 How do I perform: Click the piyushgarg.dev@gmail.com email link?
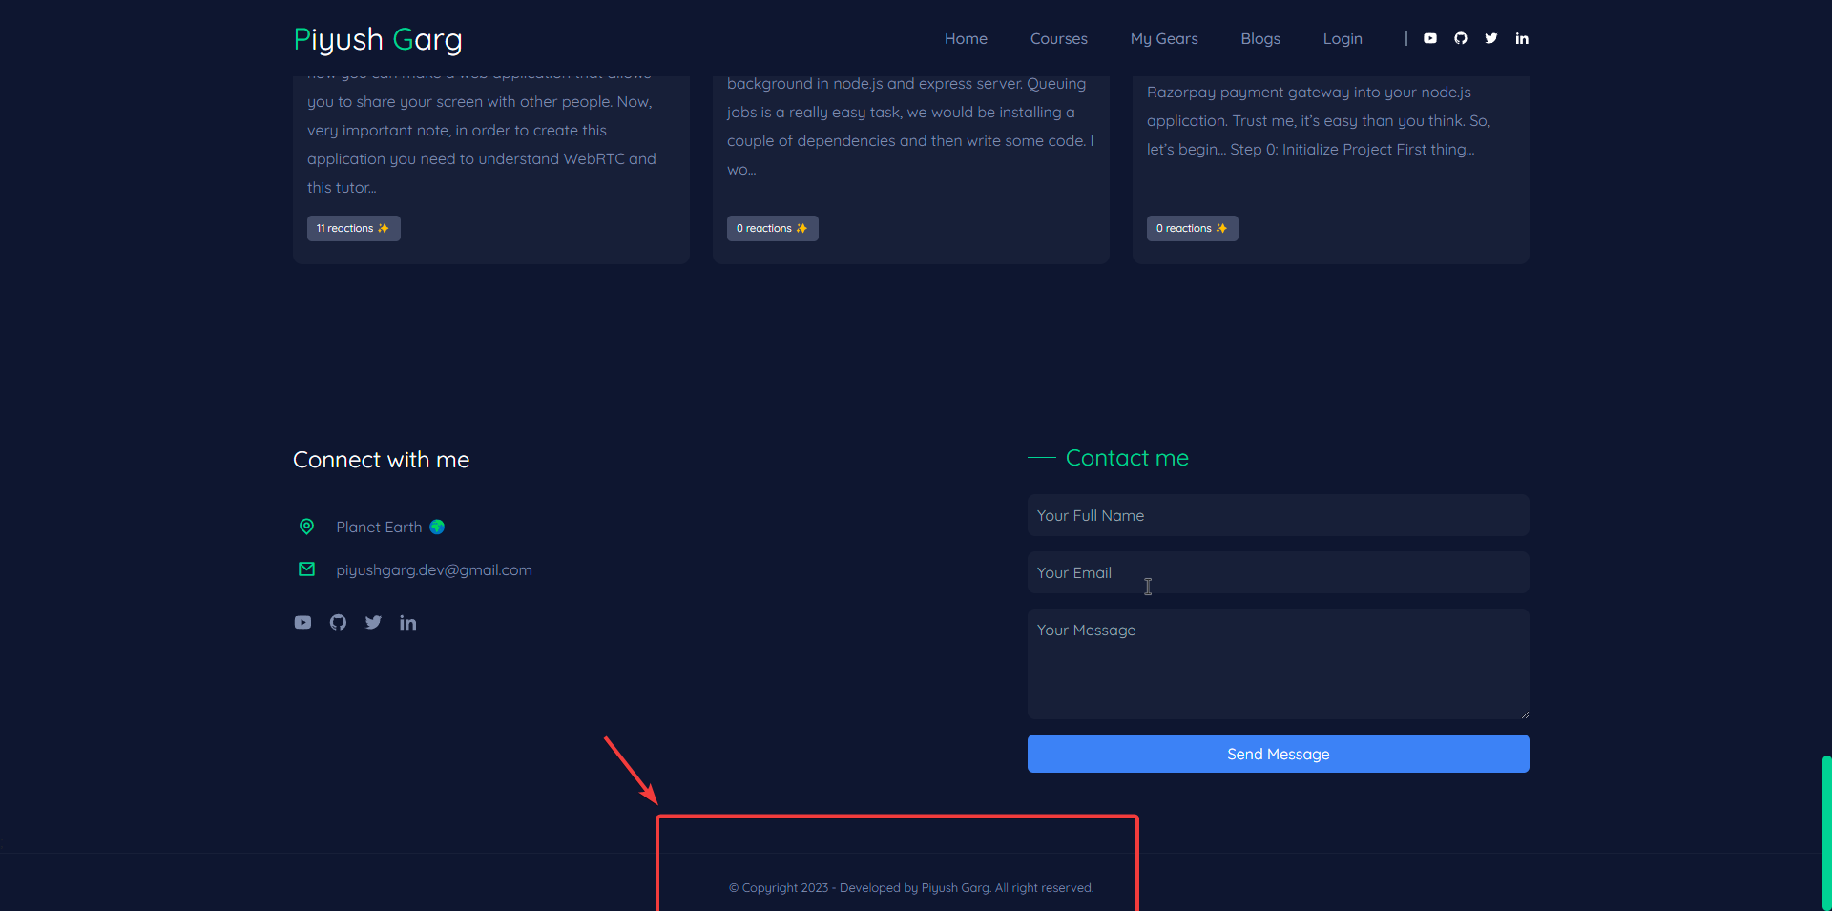coord(434,569)
